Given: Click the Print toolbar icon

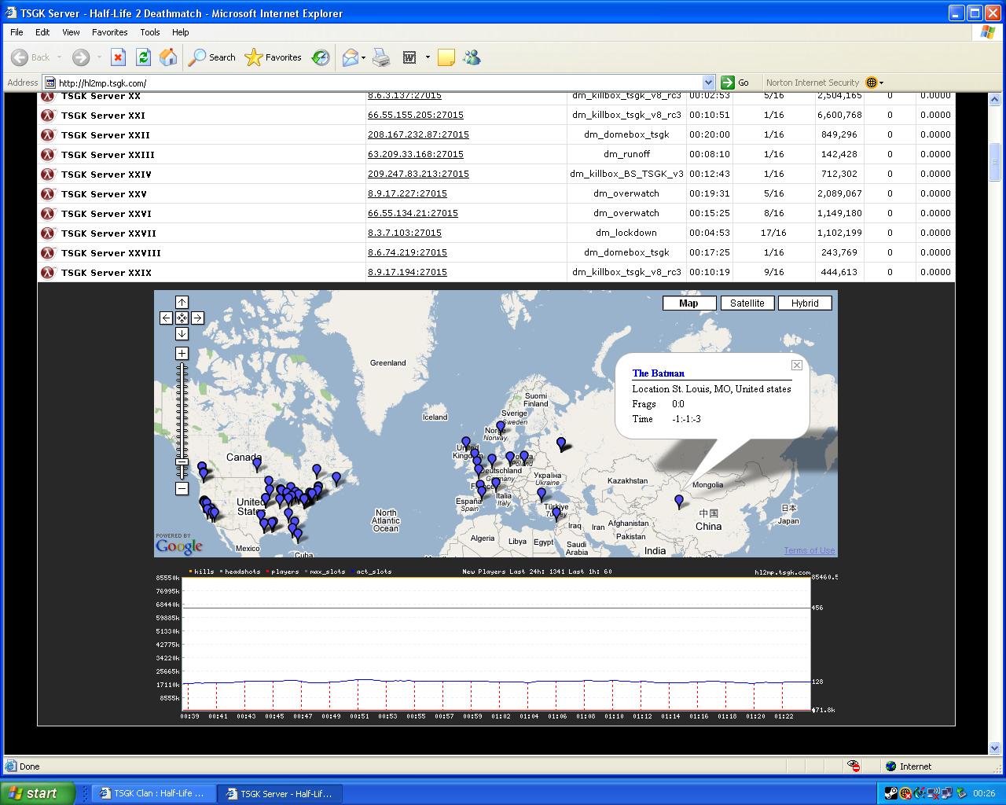Looking at the screenshot, I should tap(381, 57).
